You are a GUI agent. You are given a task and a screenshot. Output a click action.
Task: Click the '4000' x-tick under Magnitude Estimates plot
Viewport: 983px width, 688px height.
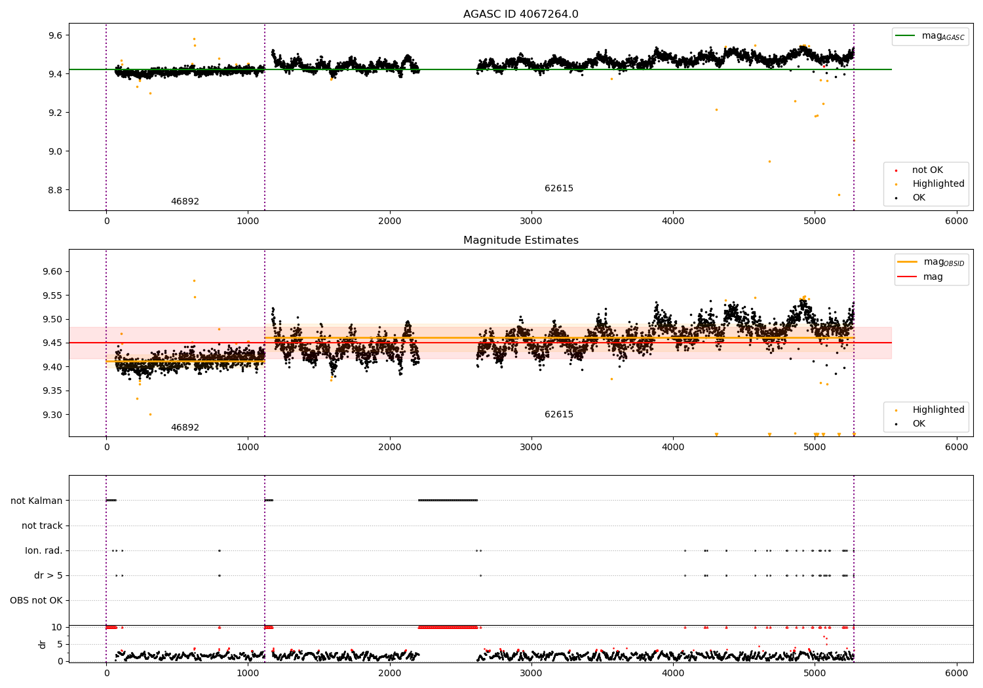point(673,448)
